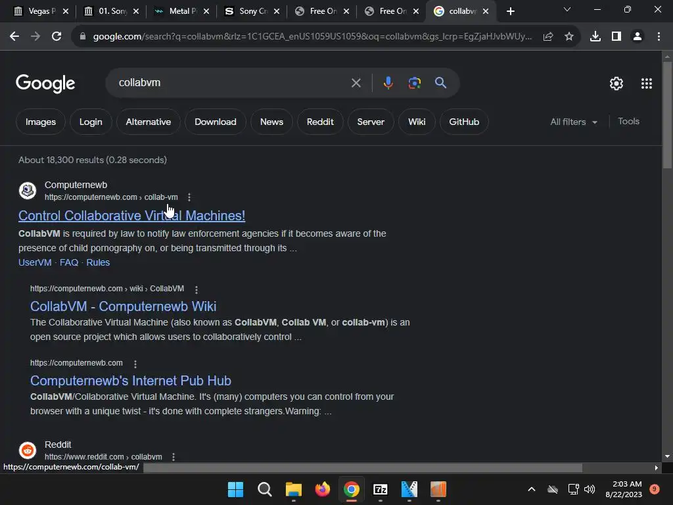Bookmark this page with the star icon
Viewport: 673px width, 505px height.
pos(569,37)
